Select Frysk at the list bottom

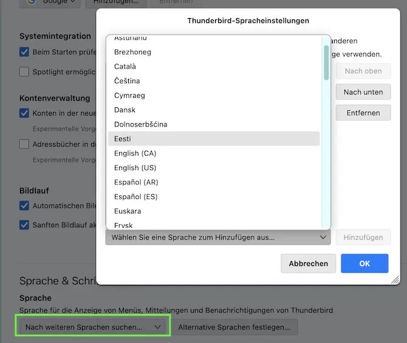(x=214, y=225)
